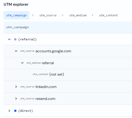This screenshot has width=132, height=118.
Task: Expand the linkedin.com source row
Action: [x=16, y=87]
